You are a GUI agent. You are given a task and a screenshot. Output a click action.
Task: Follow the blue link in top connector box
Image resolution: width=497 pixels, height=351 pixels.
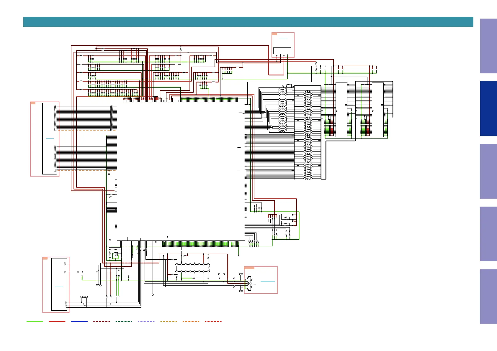click(x=283, y=38)
